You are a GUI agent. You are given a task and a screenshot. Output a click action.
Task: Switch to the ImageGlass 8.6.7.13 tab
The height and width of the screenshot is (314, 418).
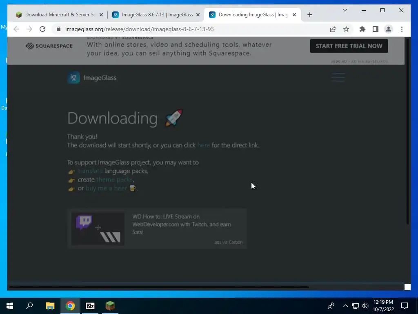coord(157,15)
